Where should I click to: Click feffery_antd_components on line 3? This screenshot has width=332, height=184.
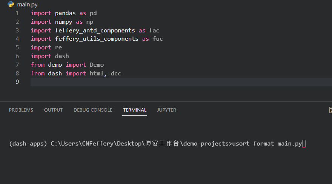point(95,31)
